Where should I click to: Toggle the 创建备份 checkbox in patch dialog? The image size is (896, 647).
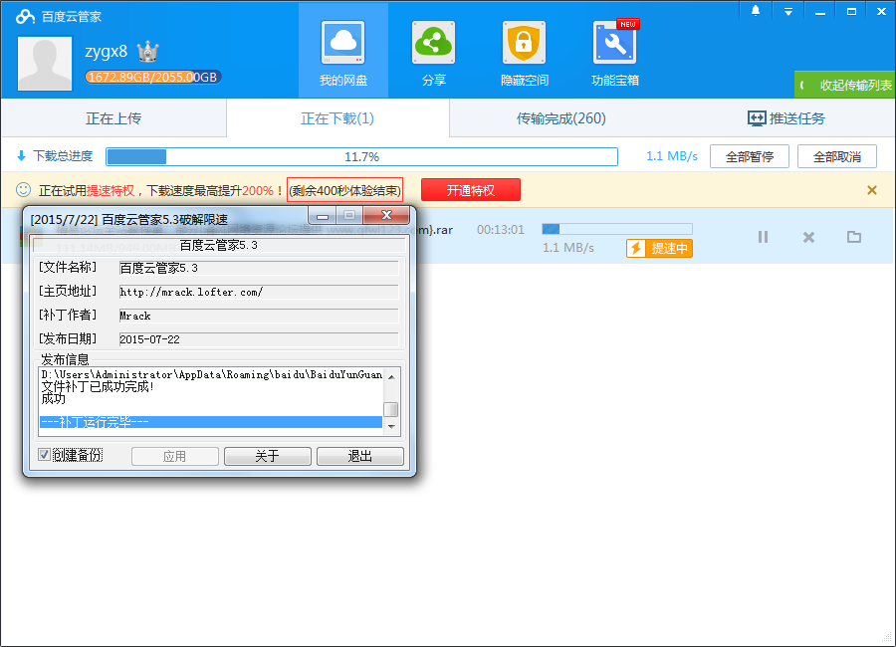(x=44, y=455)
